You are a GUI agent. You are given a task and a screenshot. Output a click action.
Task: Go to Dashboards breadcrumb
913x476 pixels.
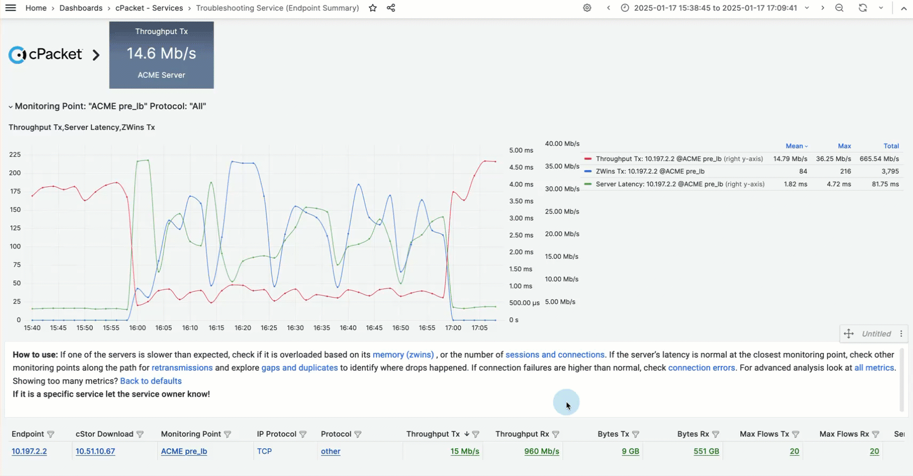(81, 8)
